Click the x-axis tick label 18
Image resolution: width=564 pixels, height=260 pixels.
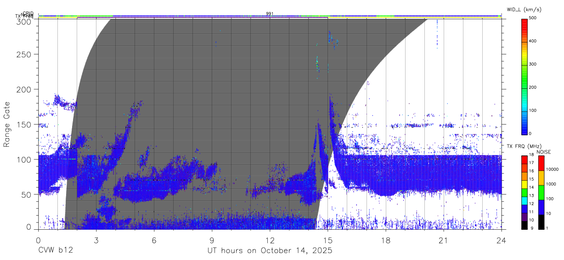[386, 240]
